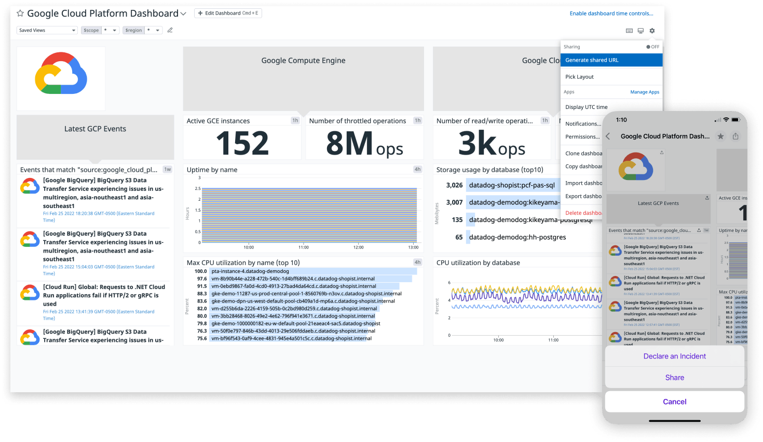
Task: Star the Google Cloud Platform Dashboard title
Action: pos(20,13)
